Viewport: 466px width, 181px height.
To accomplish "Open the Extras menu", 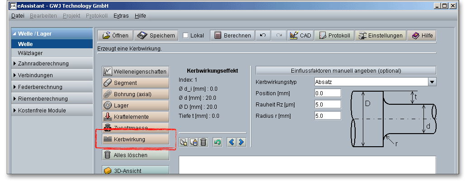I will pos(121,16).
